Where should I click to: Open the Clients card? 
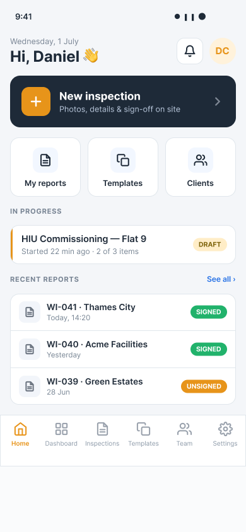point(201,167)
